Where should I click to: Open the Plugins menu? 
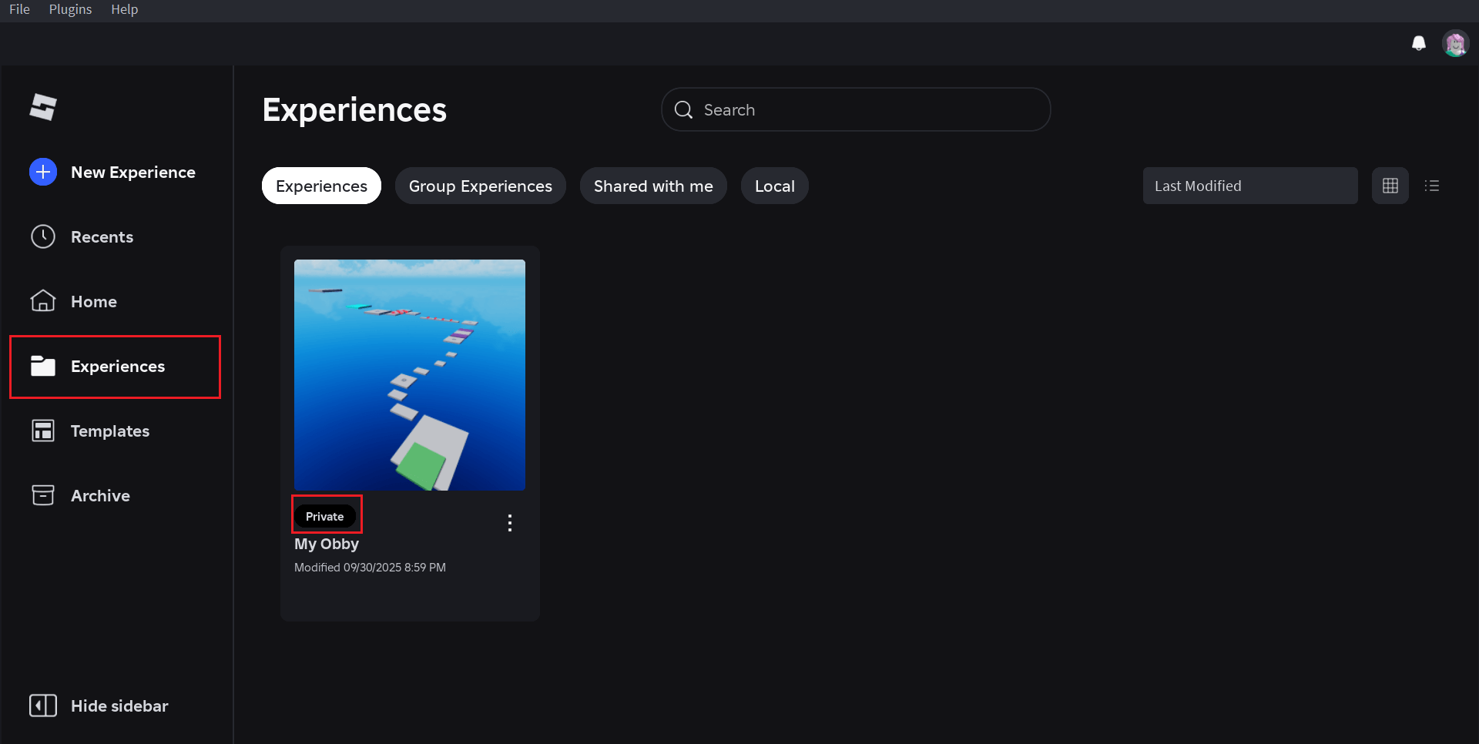point(70,9)
